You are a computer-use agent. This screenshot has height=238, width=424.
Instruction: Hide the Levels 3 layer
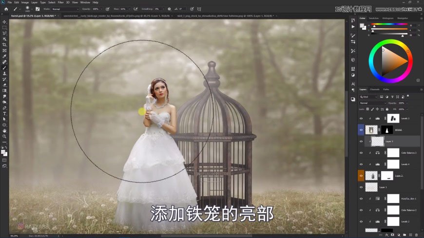[361, 118]
